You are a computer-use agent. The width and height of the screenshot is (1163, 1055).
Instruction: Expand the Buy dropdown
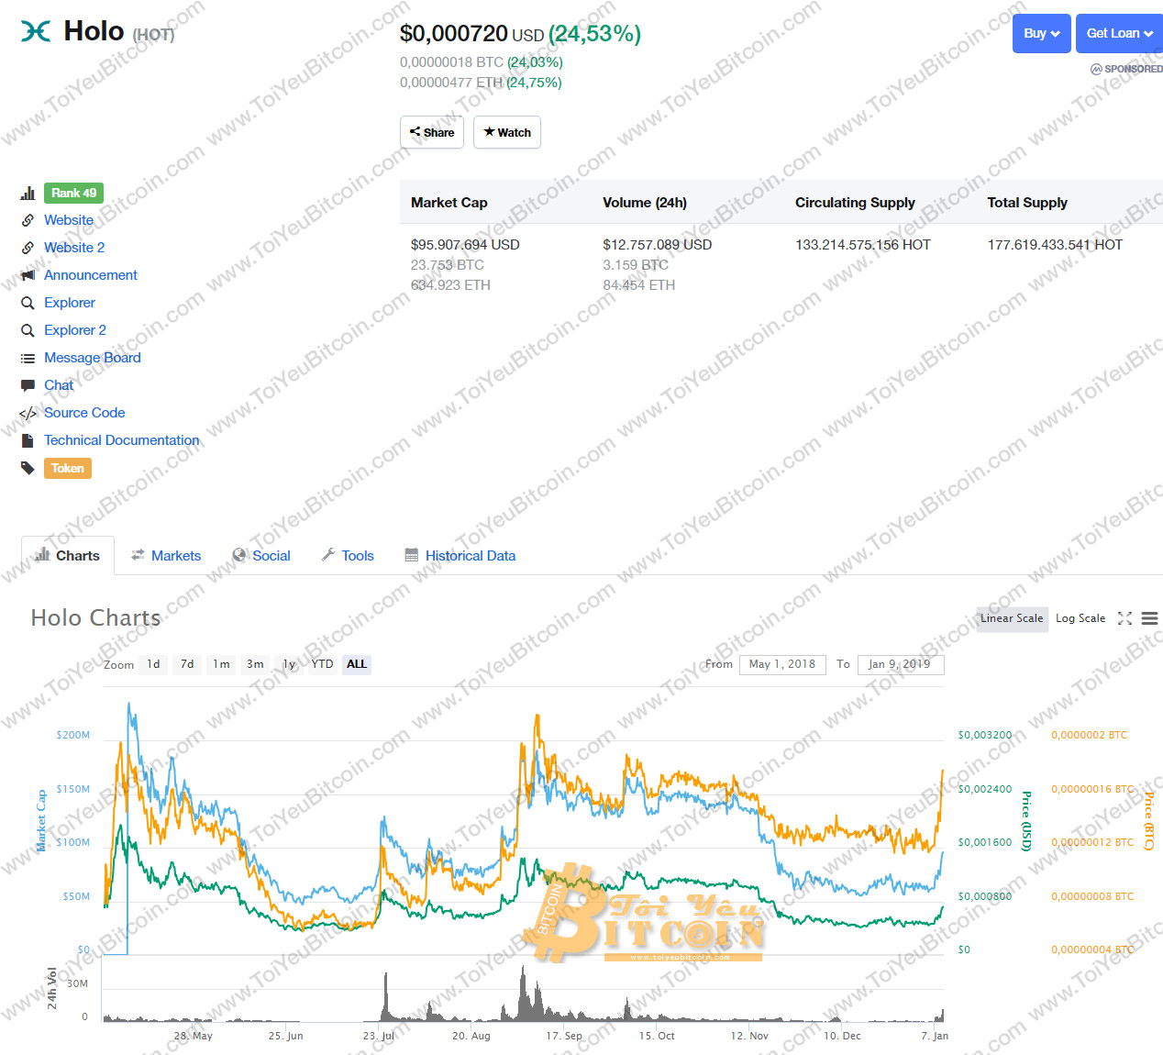pyautogui.click(x=1041, y=33)
